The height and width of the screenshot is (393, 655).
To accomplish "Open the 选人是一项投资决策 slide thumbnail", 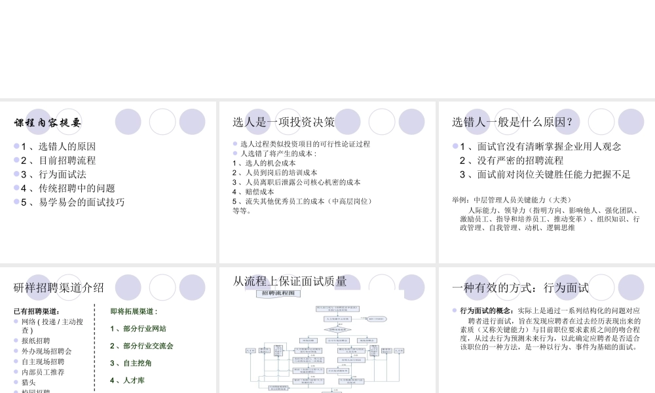I will 327,182.
